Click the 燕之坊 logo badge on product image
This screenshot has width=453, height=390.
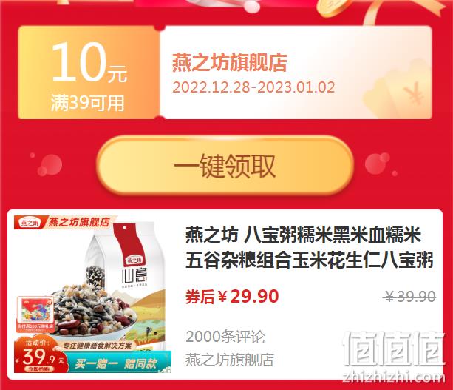point(29,223)
